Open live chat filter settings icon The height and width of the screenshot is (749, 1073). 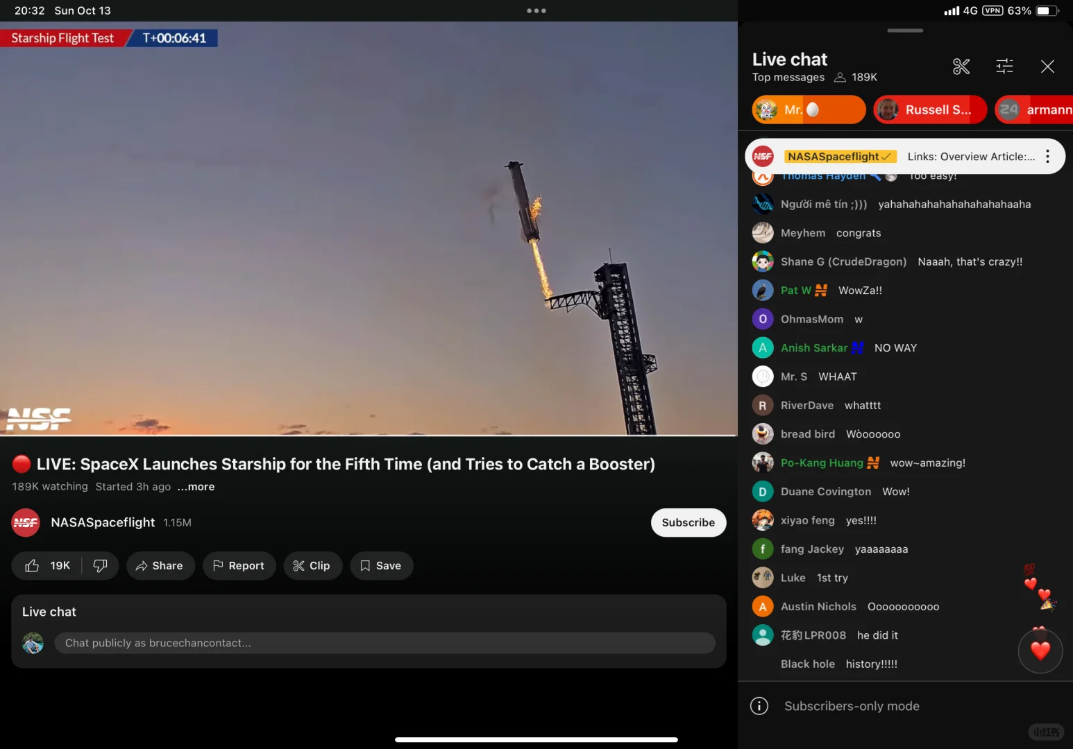[x=1004, y=67]
